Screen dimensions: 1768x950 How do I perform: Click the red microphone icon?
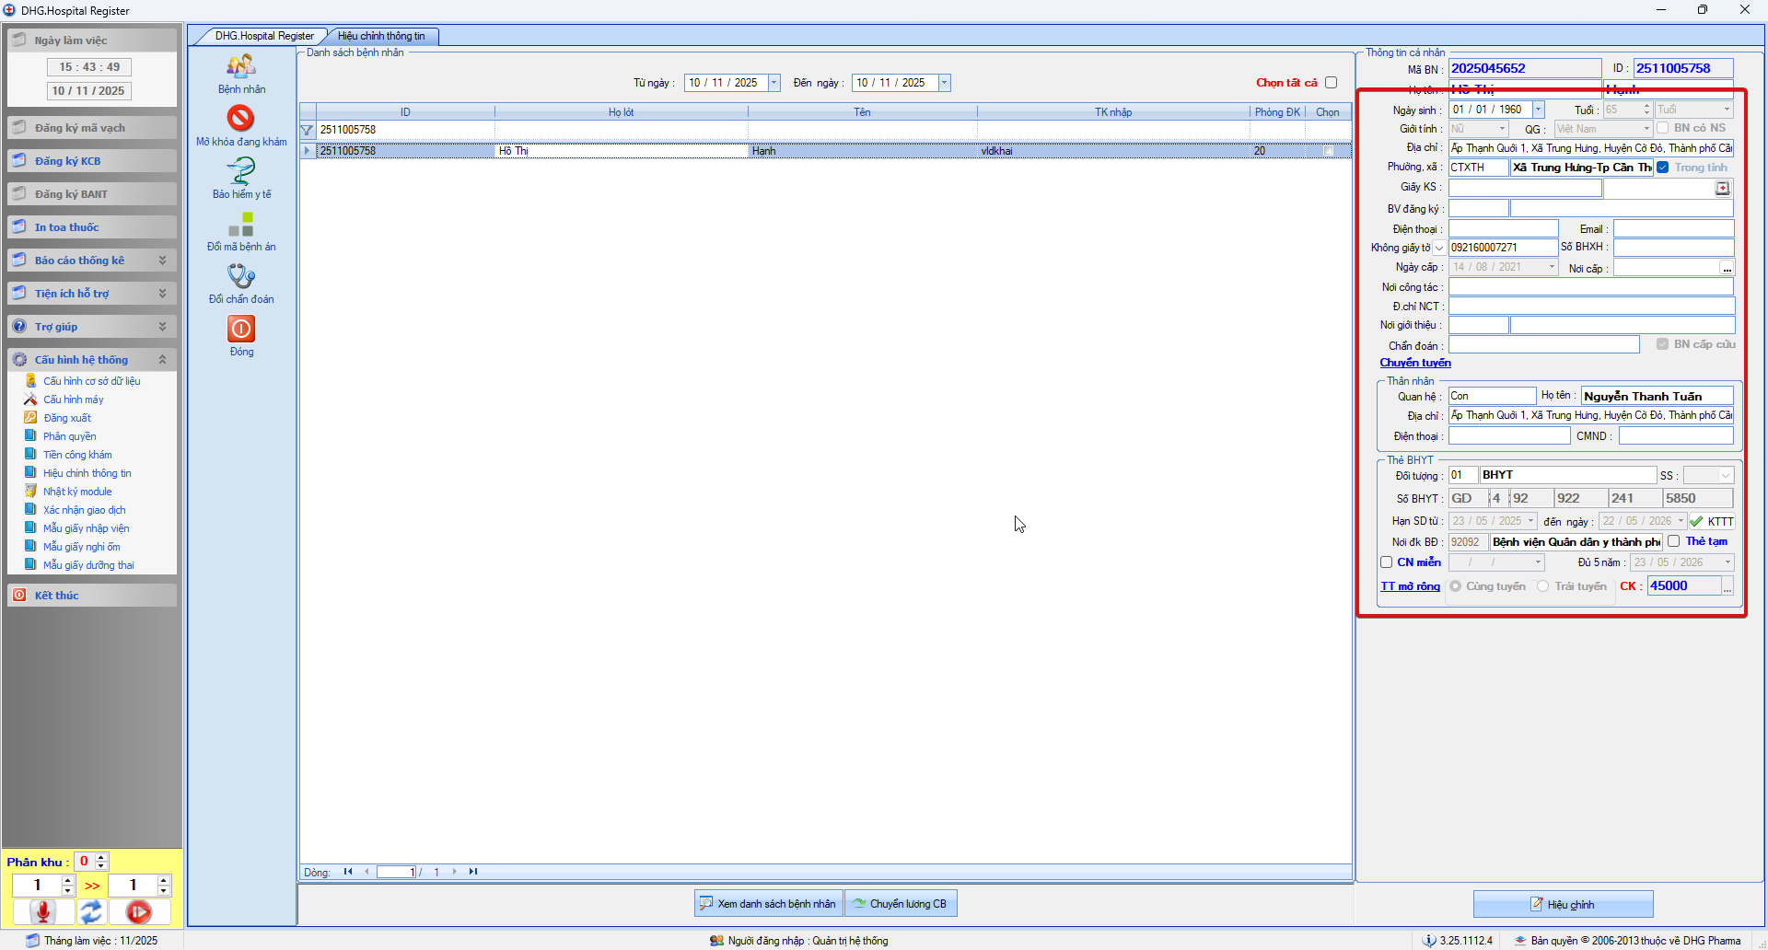coord(42,911)
